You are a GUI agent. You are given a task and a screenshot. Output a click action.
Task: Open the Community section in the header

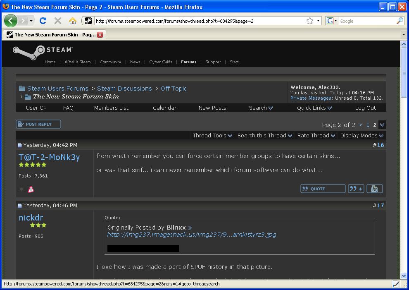(x=110, y=62)
